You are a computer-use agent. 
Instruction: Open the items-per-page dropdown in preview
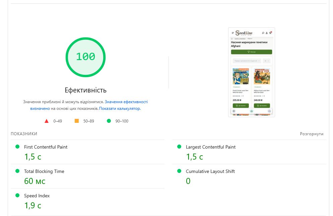click(266, 61)
